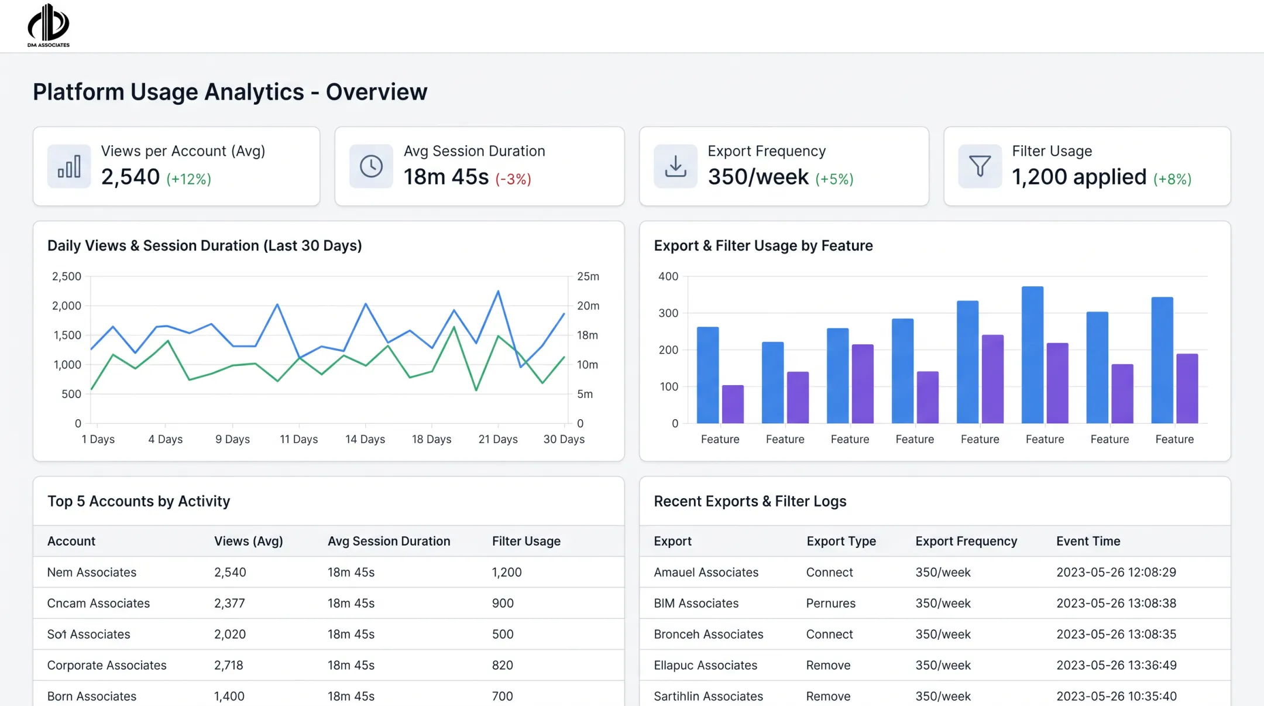Click the 820 filter usage cell

tap(503, 665)
